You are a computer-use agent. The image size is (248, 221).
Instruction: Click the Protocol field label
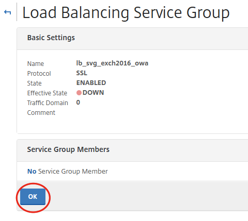(39, 74)
